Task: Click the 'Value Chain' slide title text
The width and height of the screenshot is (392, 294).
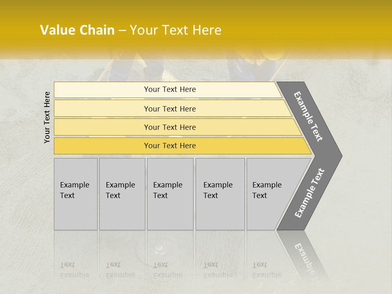Action: coord(77,30)
